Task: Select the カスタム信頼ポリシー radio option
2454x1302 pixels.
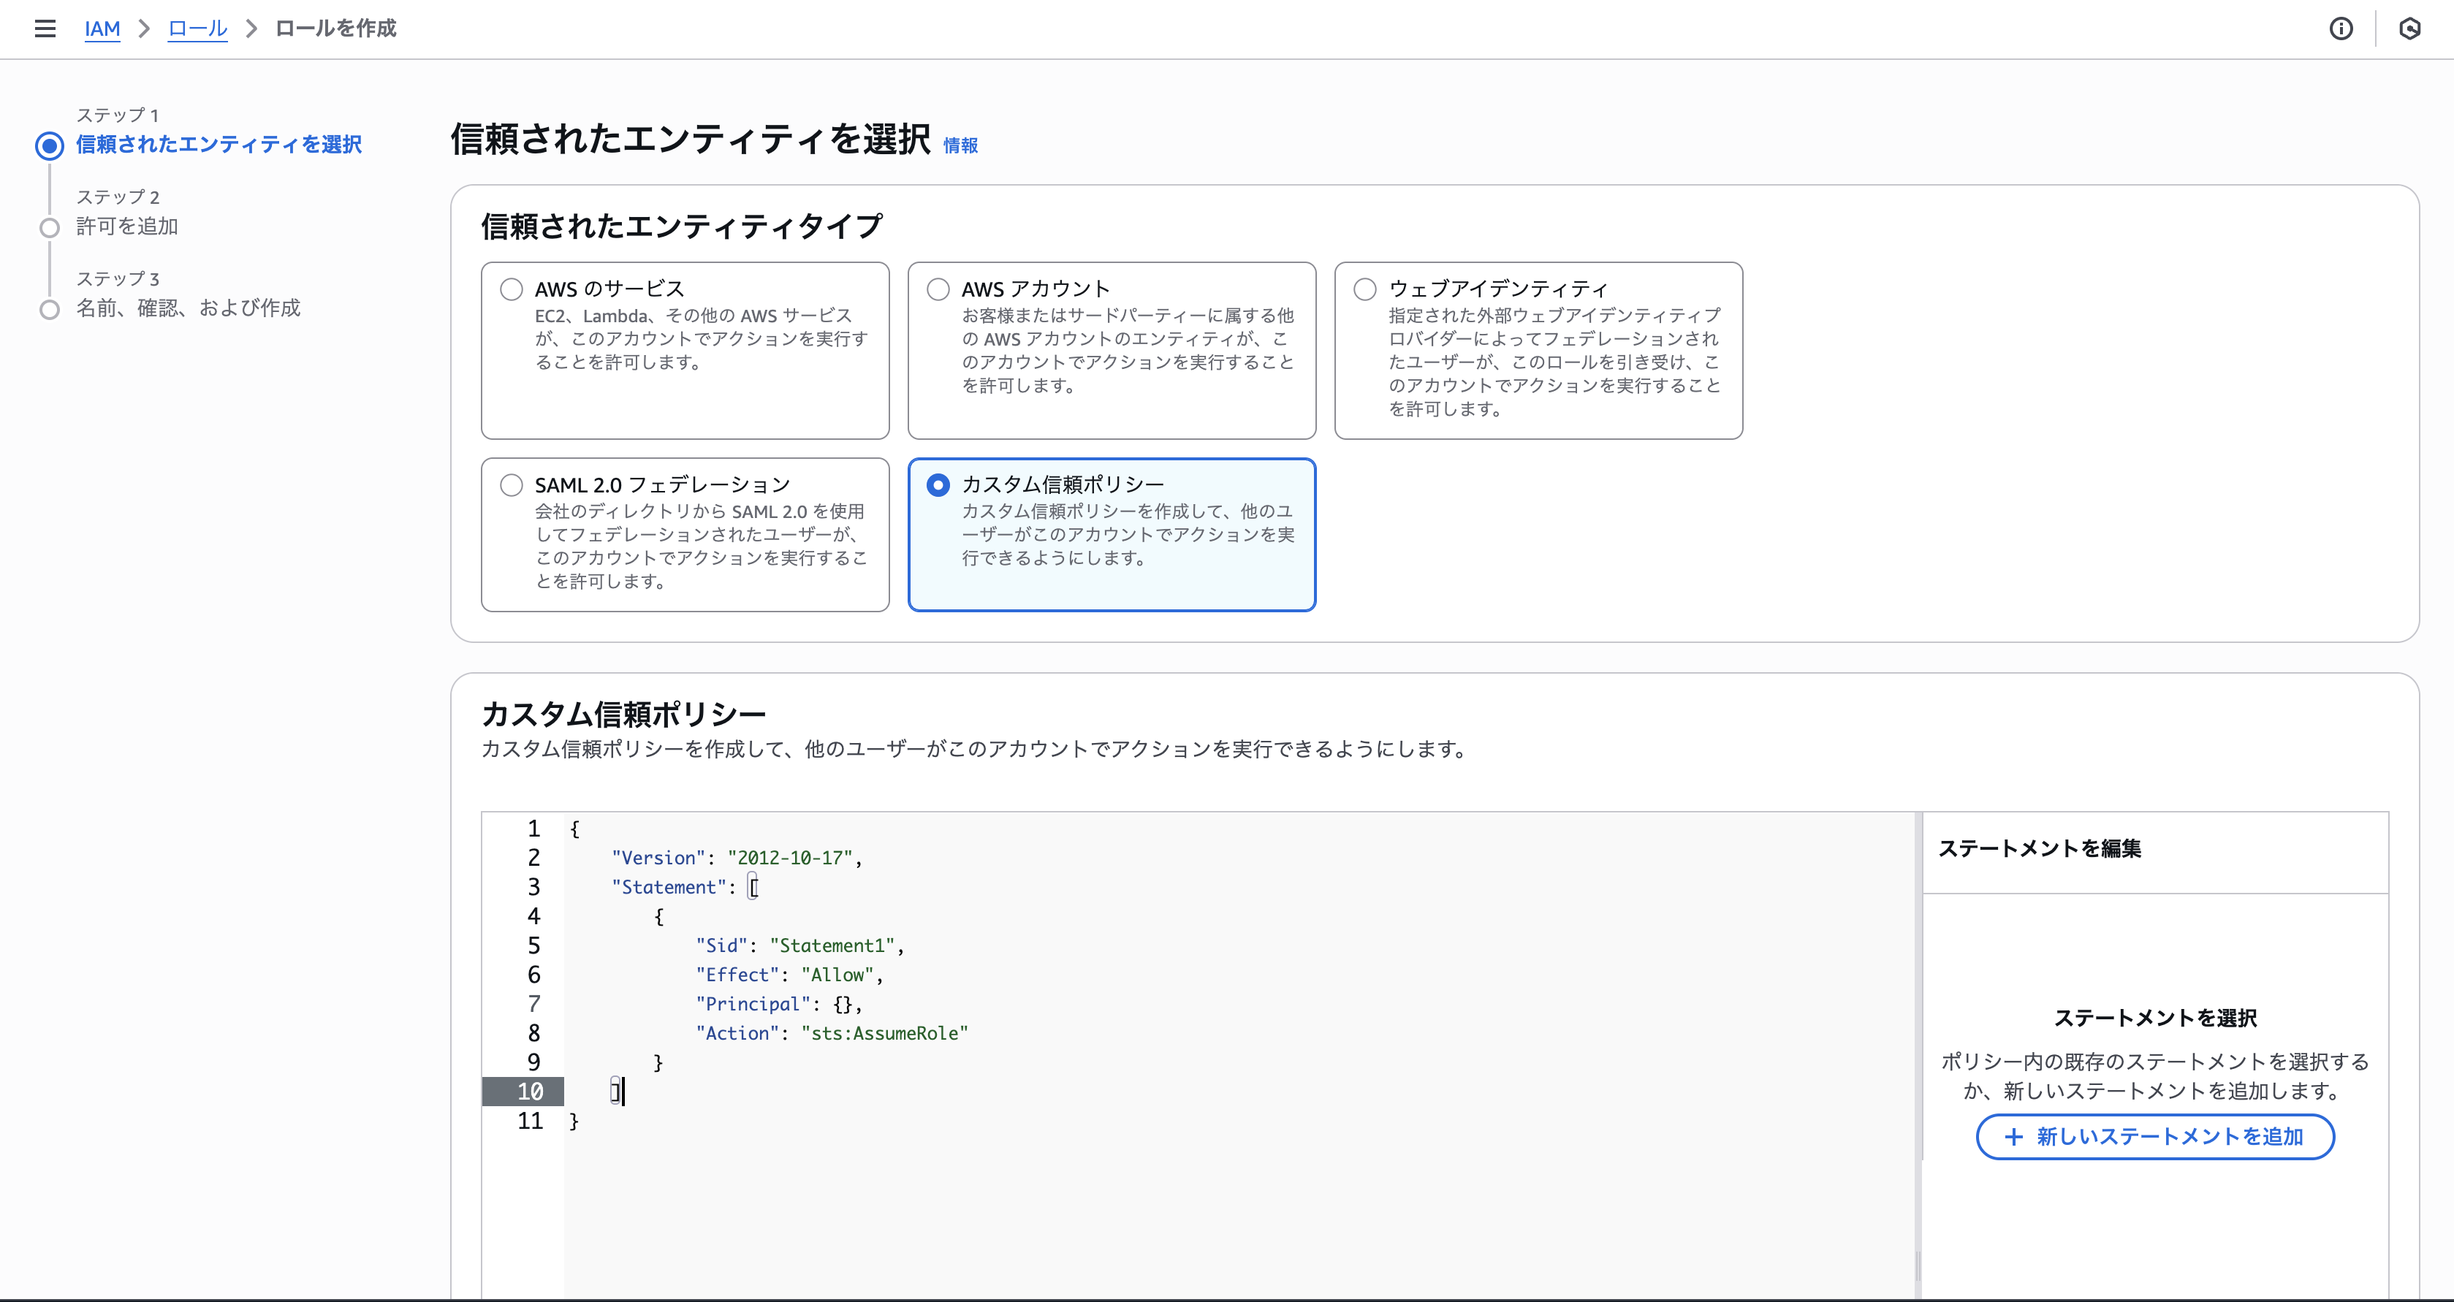Action: click(938, 485)
